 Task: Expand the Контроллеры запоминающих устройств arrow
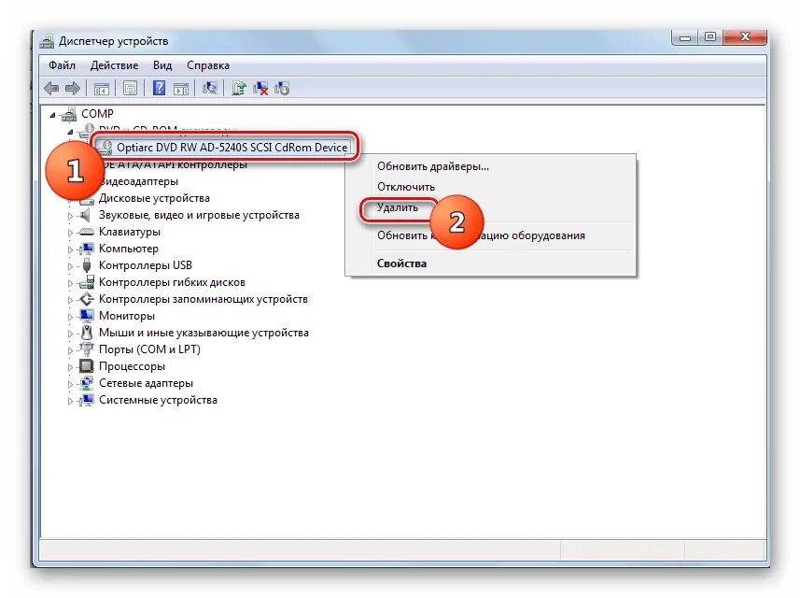coord(70,300)
